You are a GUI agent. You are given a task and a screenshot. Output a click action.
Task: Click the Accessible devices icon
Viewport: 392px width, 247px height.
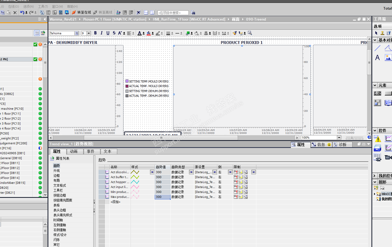click(118, 12)
